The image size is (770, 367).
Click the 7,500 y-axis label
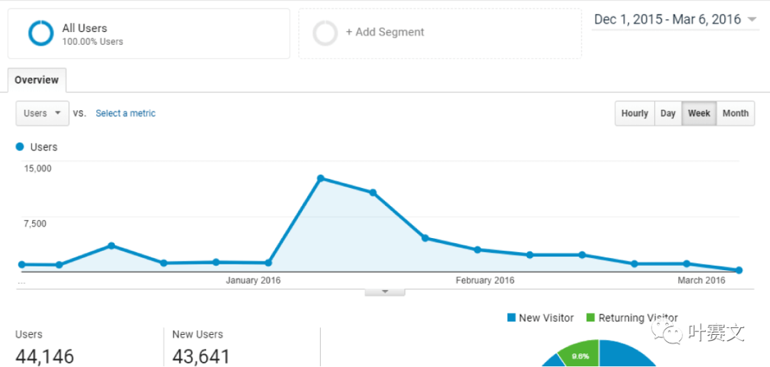[35, 224]
